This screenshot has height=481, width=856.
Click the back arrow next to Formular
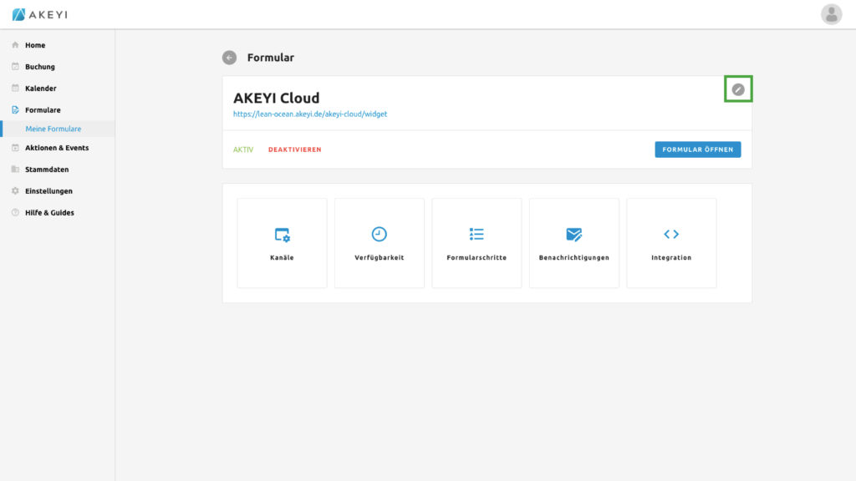coord(229,58)
